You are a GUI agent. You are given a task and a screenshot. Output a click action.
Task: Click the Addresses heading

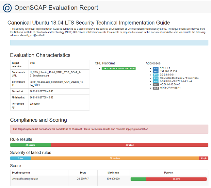pyautogui.click(x=153, y=63)
